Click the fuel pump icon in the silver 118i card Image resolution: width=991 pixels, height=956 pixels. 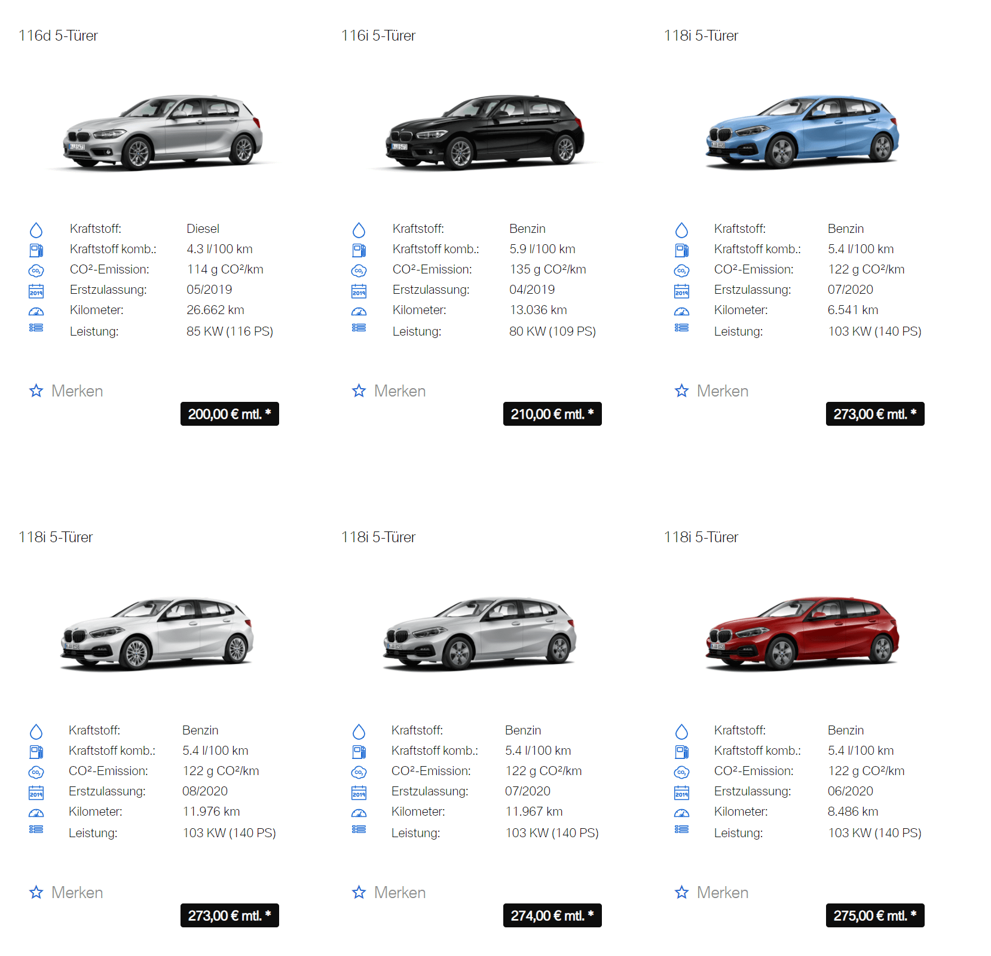click(x=359, y=751)
